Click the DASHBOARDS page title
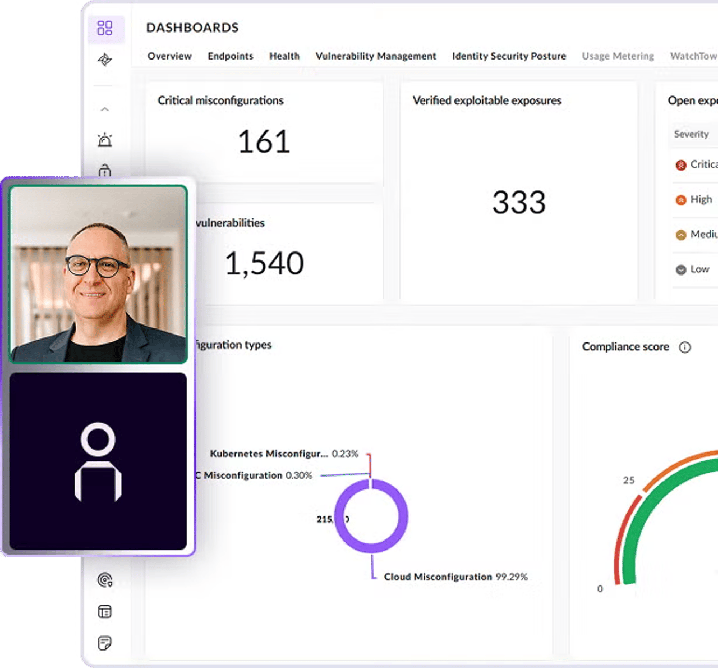 192,28
